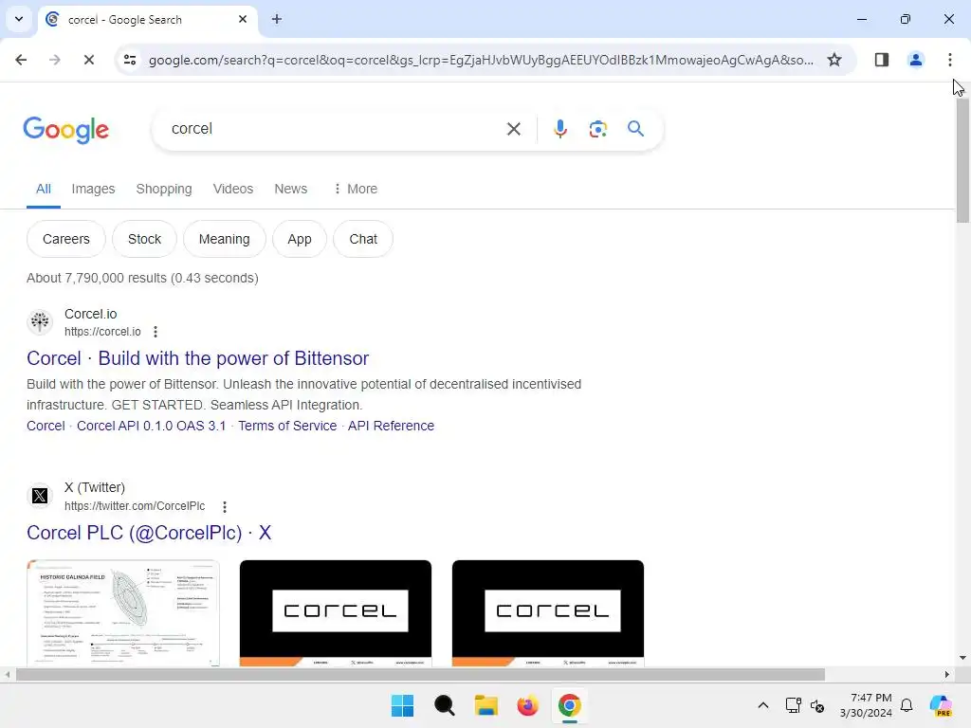Screen dimensions: 971x728
Task: Select the App suggestion chip
Action: (x=299, y=239)
